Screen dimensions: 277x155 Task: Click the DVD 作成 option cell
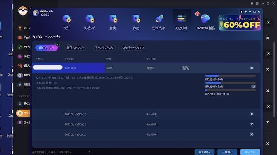(x=70, y=68)
